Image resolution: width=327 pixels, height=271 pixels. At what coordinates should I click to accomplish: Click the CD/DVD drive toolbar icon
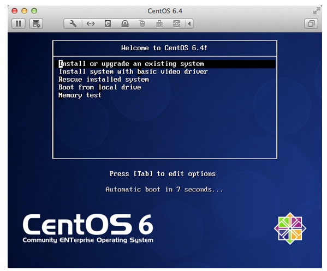(125, 24)
